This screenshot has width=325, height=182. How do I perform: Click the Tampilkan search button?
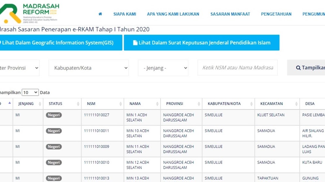pyautogui.click(x=306, y=68)
